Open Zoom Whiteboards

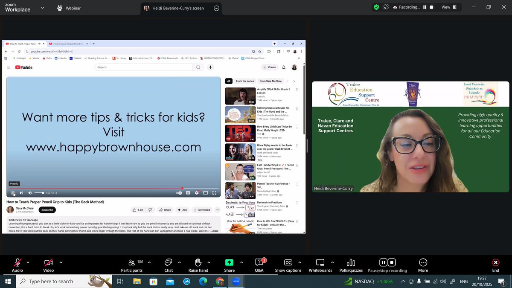tap(320, 265)
